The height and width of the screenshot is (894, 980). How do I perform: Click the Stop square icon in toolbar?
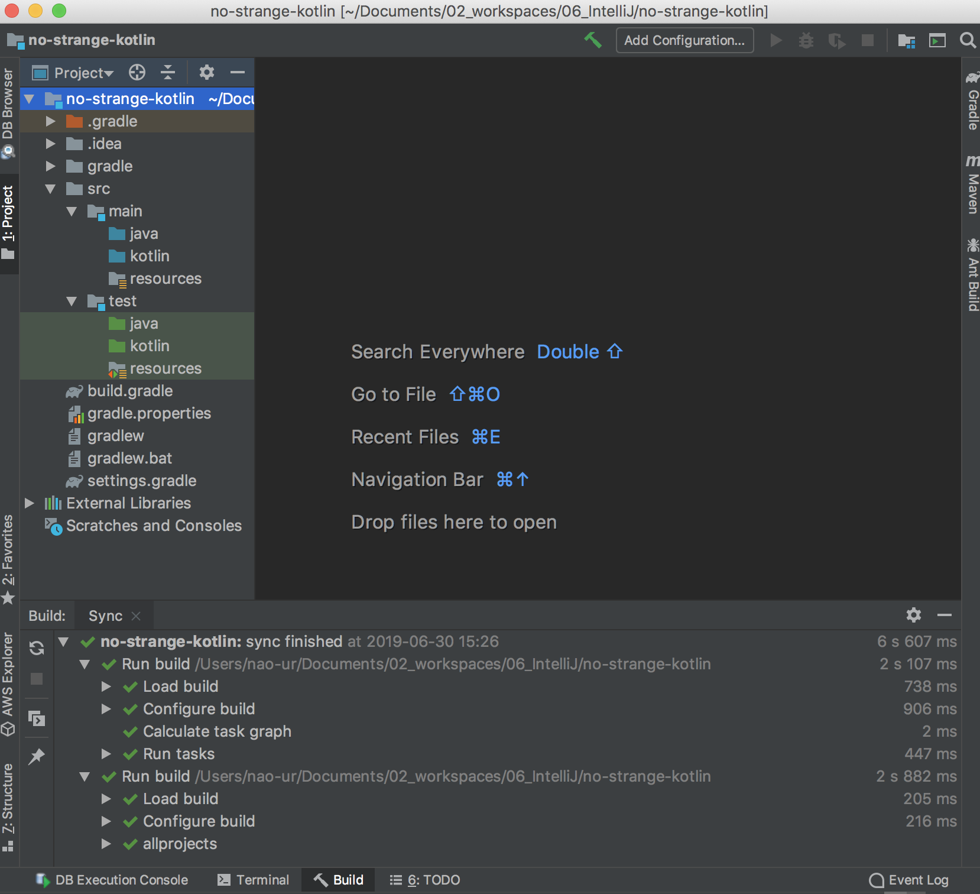pos(867,40)
